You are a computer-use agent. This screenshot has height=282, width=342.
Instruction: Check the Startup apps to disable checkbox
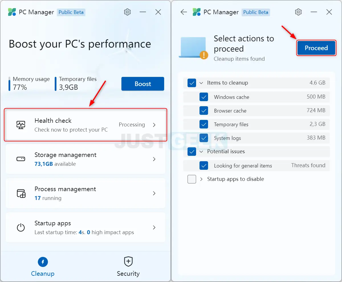tap(192, 179)
